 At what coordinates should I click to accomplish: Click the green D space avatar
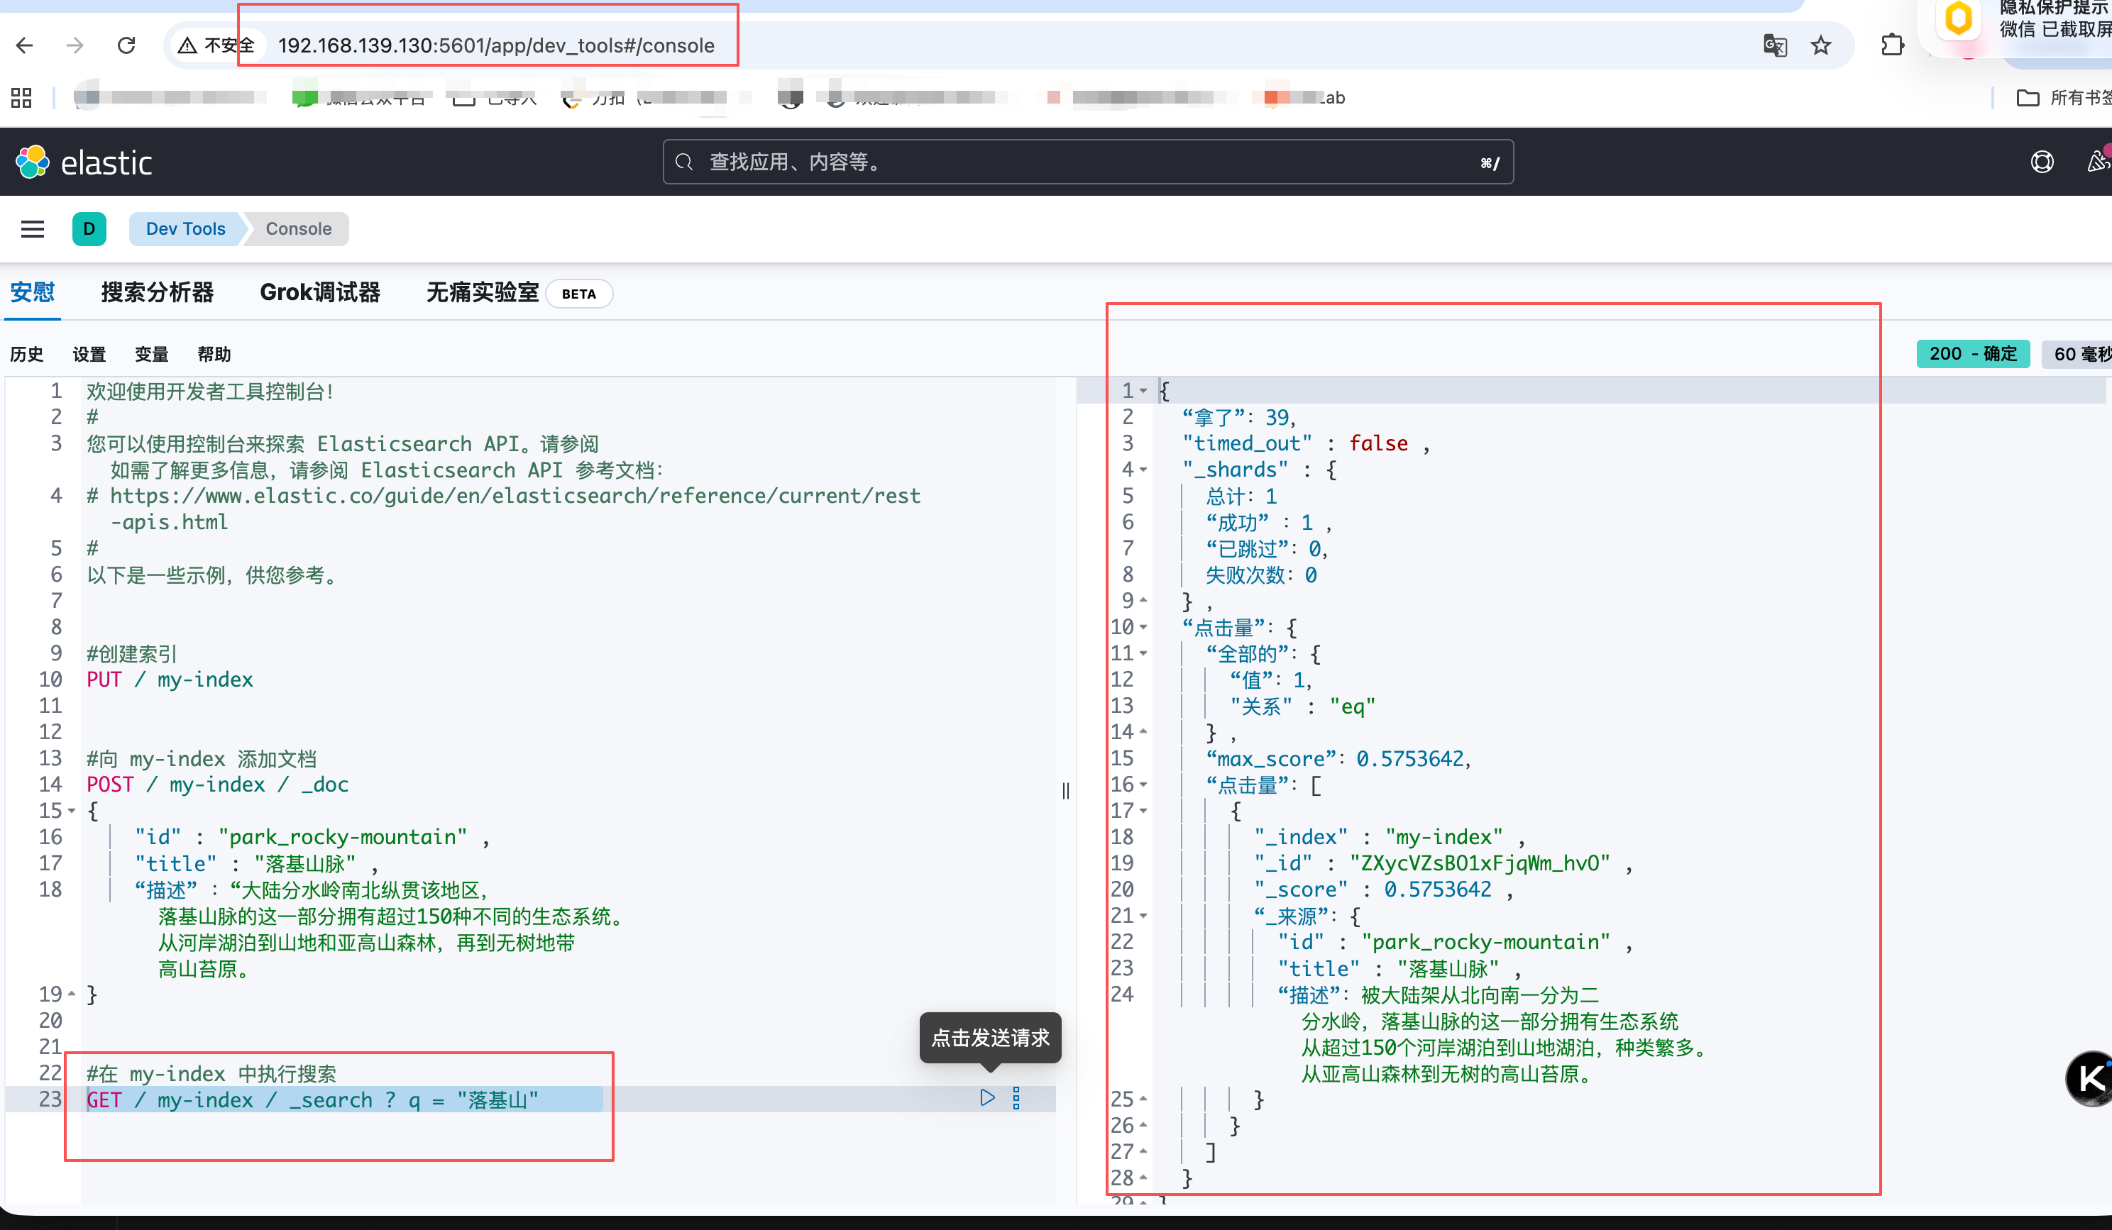pyautogui.click(x=89, y=228)
